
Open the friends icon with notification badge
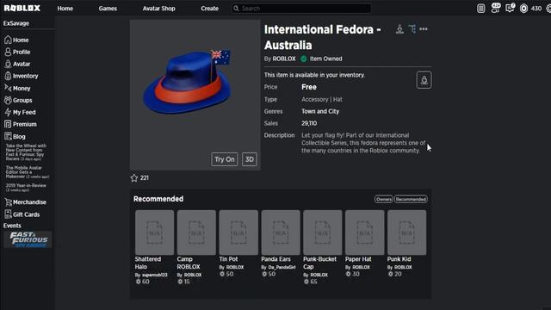[x=496, y=8]
